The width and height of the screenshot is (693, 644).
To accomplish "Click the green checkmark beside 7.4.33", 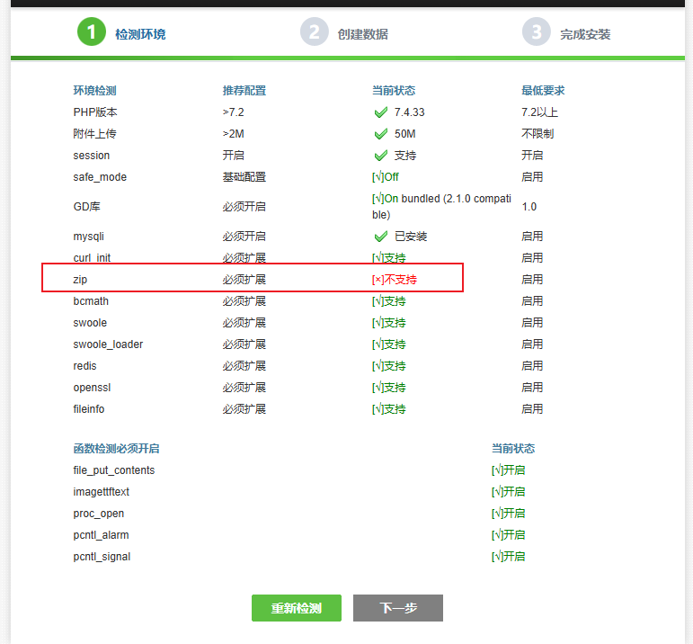I will 380,112.
